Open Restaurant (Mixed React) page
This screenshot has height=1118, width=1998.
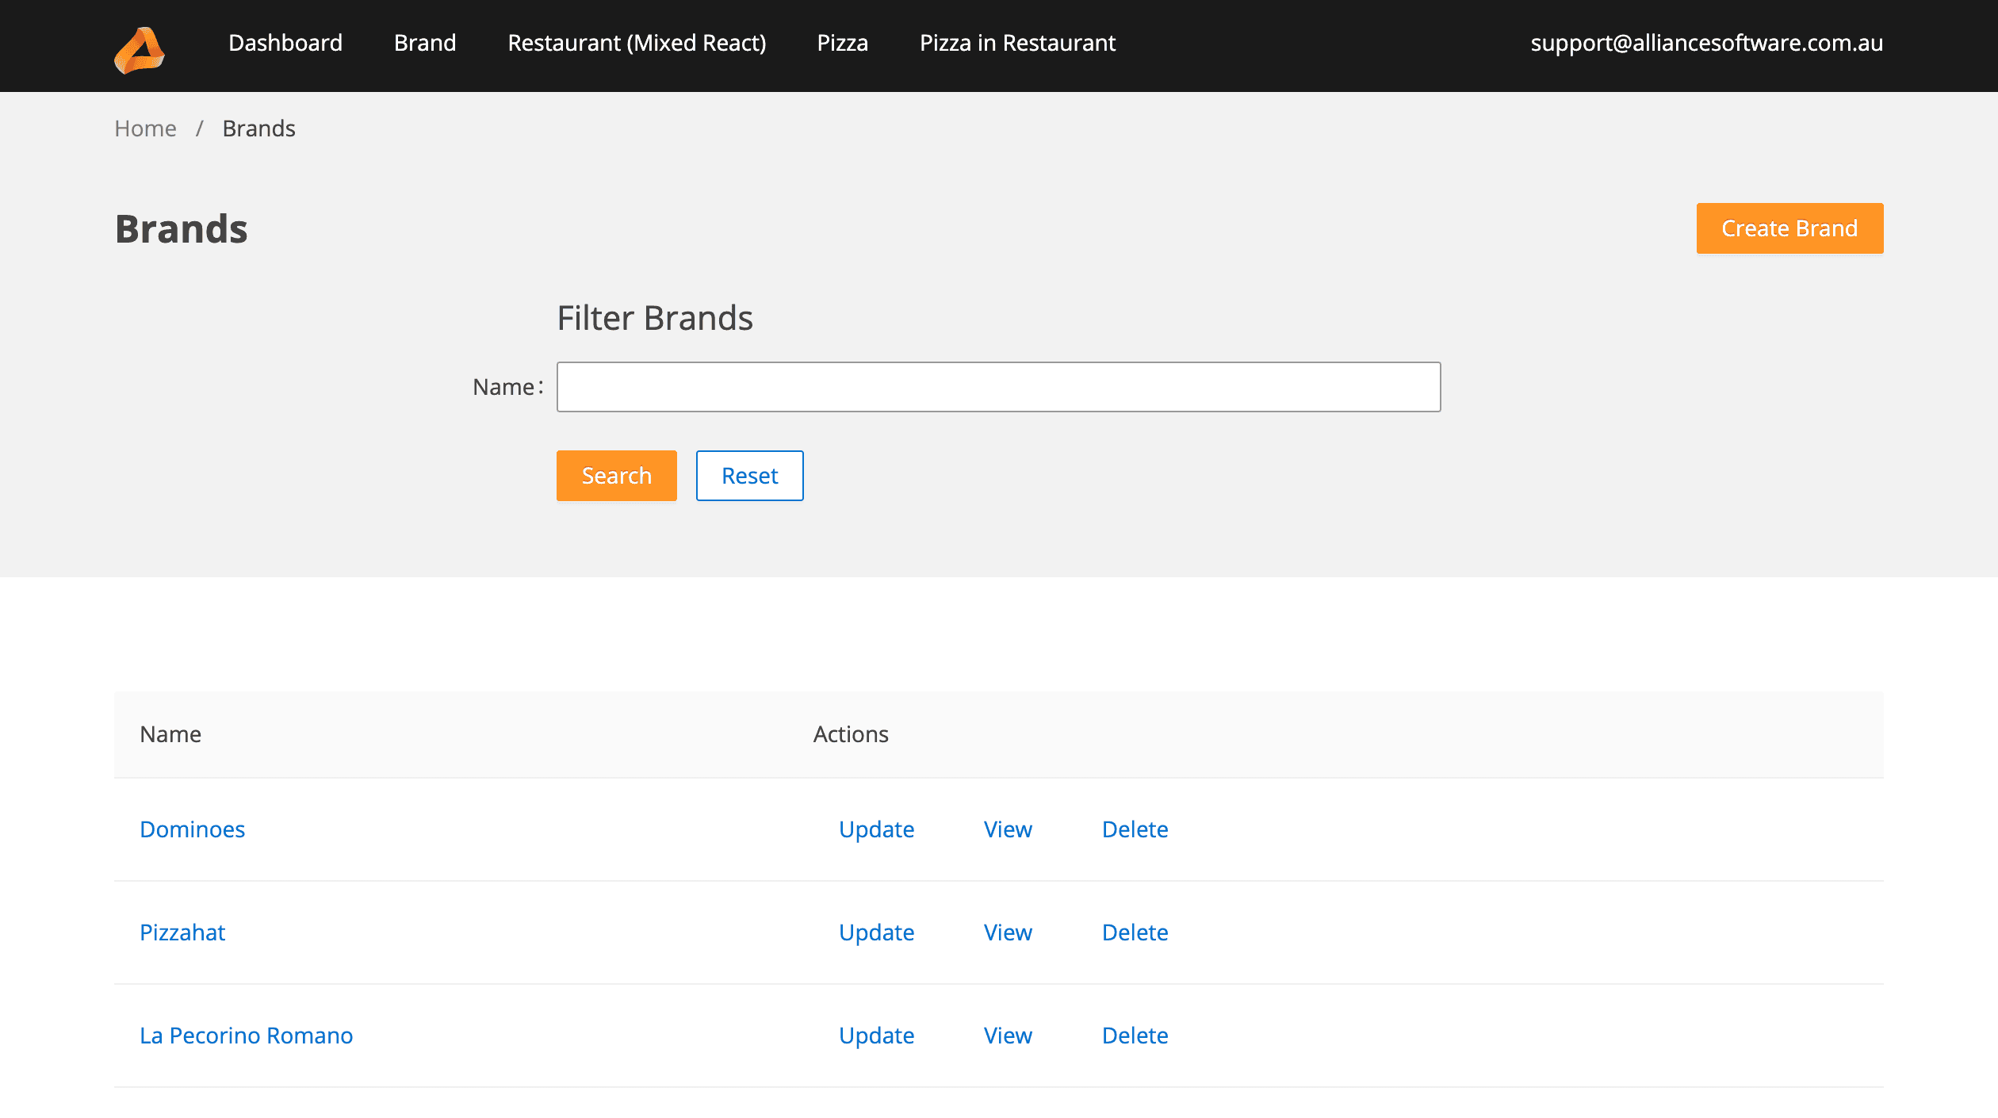[637, 43]
